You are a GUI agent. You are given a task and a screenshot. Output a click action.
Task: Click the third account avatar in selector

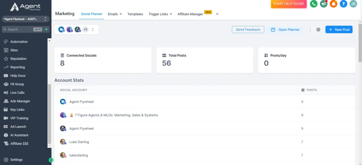(x=78, y=29)
